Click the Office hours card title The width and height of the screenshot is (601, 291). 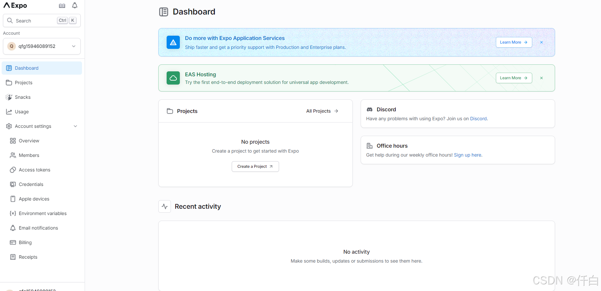(x=392, y=146)
